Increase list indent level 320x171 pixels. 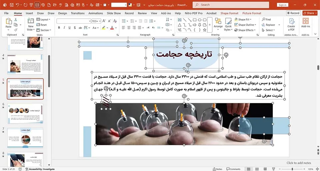pyautogui.click(x=146, y=21)
